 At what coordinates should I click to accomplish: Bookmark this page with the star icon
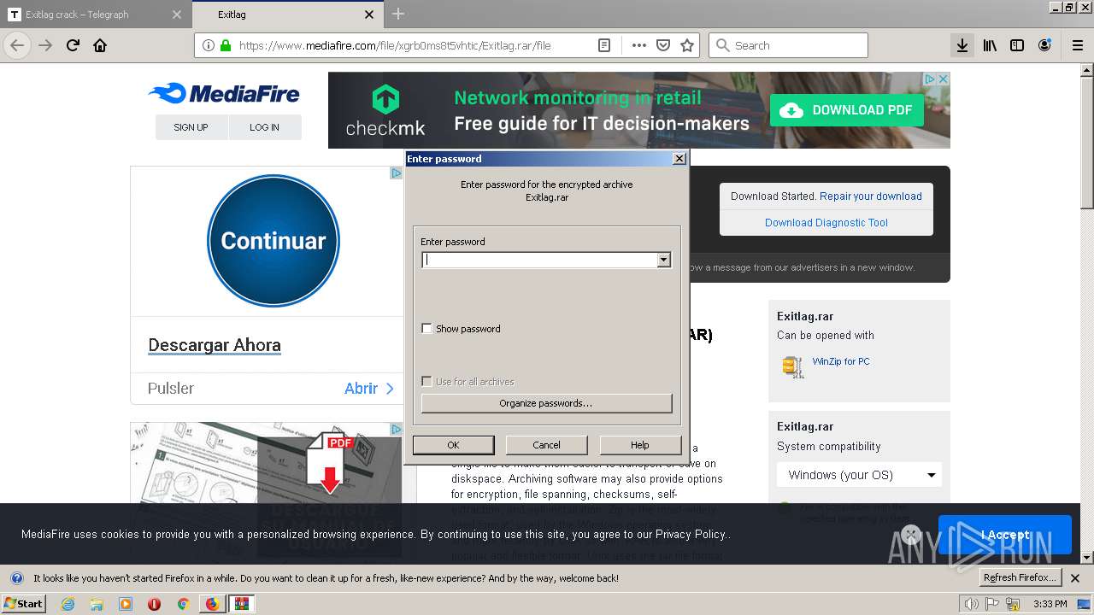pyautogui.click(x=687, y=45)
